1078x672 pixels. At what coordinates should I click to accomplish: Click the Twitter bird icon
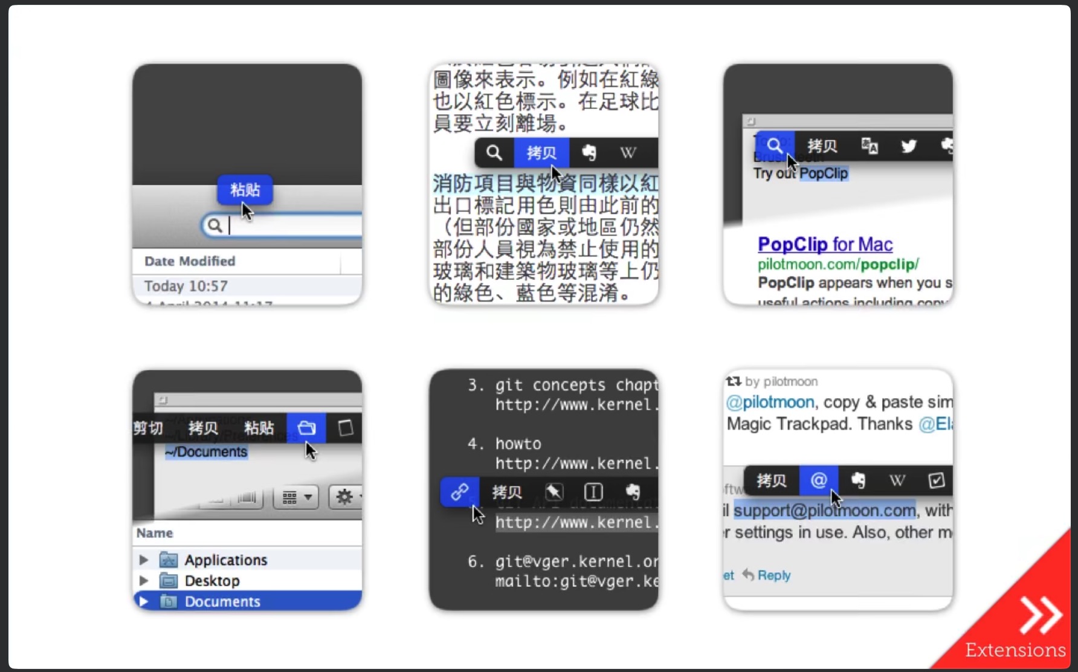[909, 146]
